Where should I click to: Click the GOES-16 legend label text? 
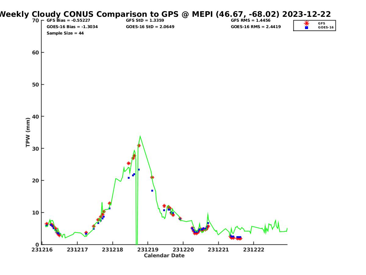(x=326, y=28)
